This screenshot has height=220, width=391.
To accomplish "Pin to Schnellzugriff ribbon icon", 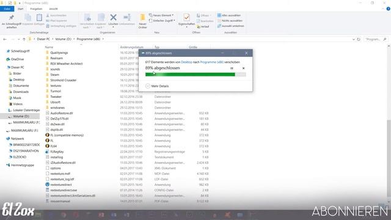I will 11,18.
